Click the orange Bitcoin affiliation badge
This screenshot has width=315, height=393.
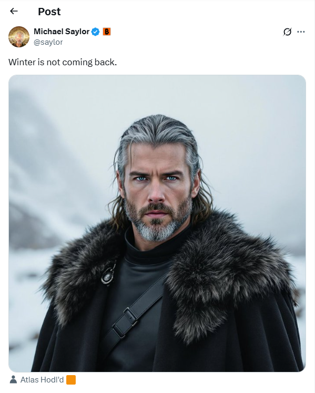point(107,32)
